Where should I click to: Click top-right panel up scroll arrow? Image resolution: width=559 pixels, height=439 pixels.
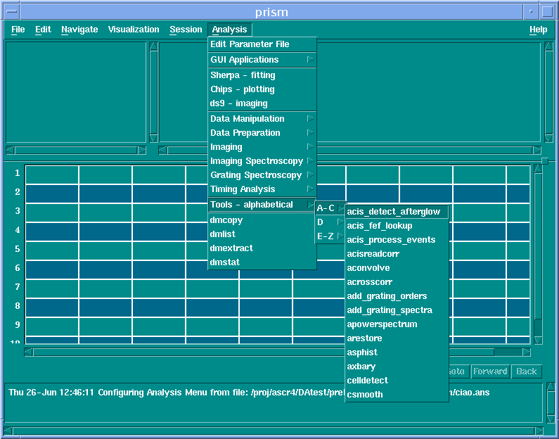coord(548,46)
